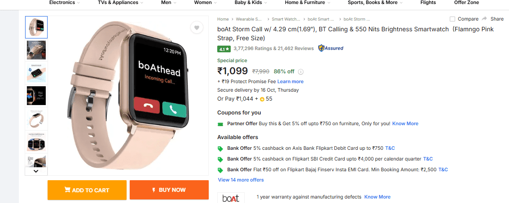Open the Home breadcrumb link
Screen dimensions: 509x203
pos(223,19)
